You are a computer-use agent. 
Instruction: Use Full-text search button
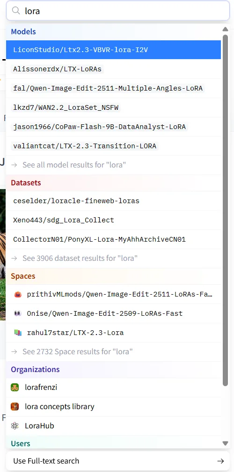coord(118,461)
